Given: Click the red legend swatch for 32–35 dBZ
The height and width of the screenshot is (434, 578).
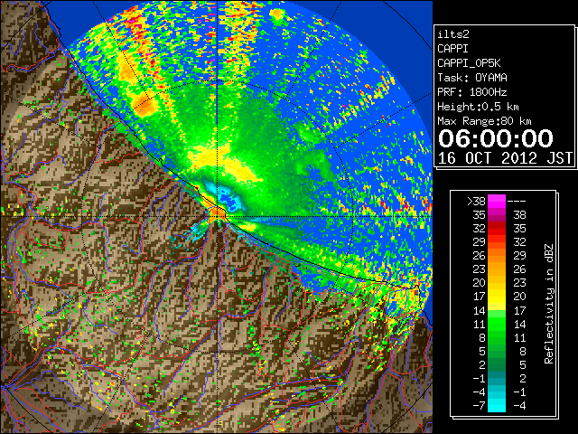Looking at the screenshot, I should (x=497, y=229).
